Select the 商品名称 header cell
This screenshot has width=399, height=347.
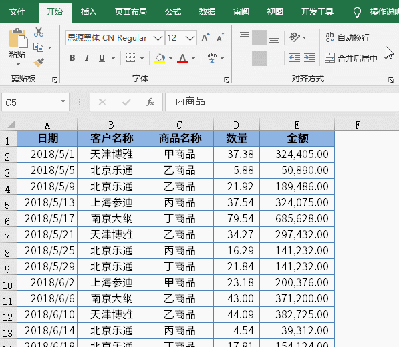180,138
